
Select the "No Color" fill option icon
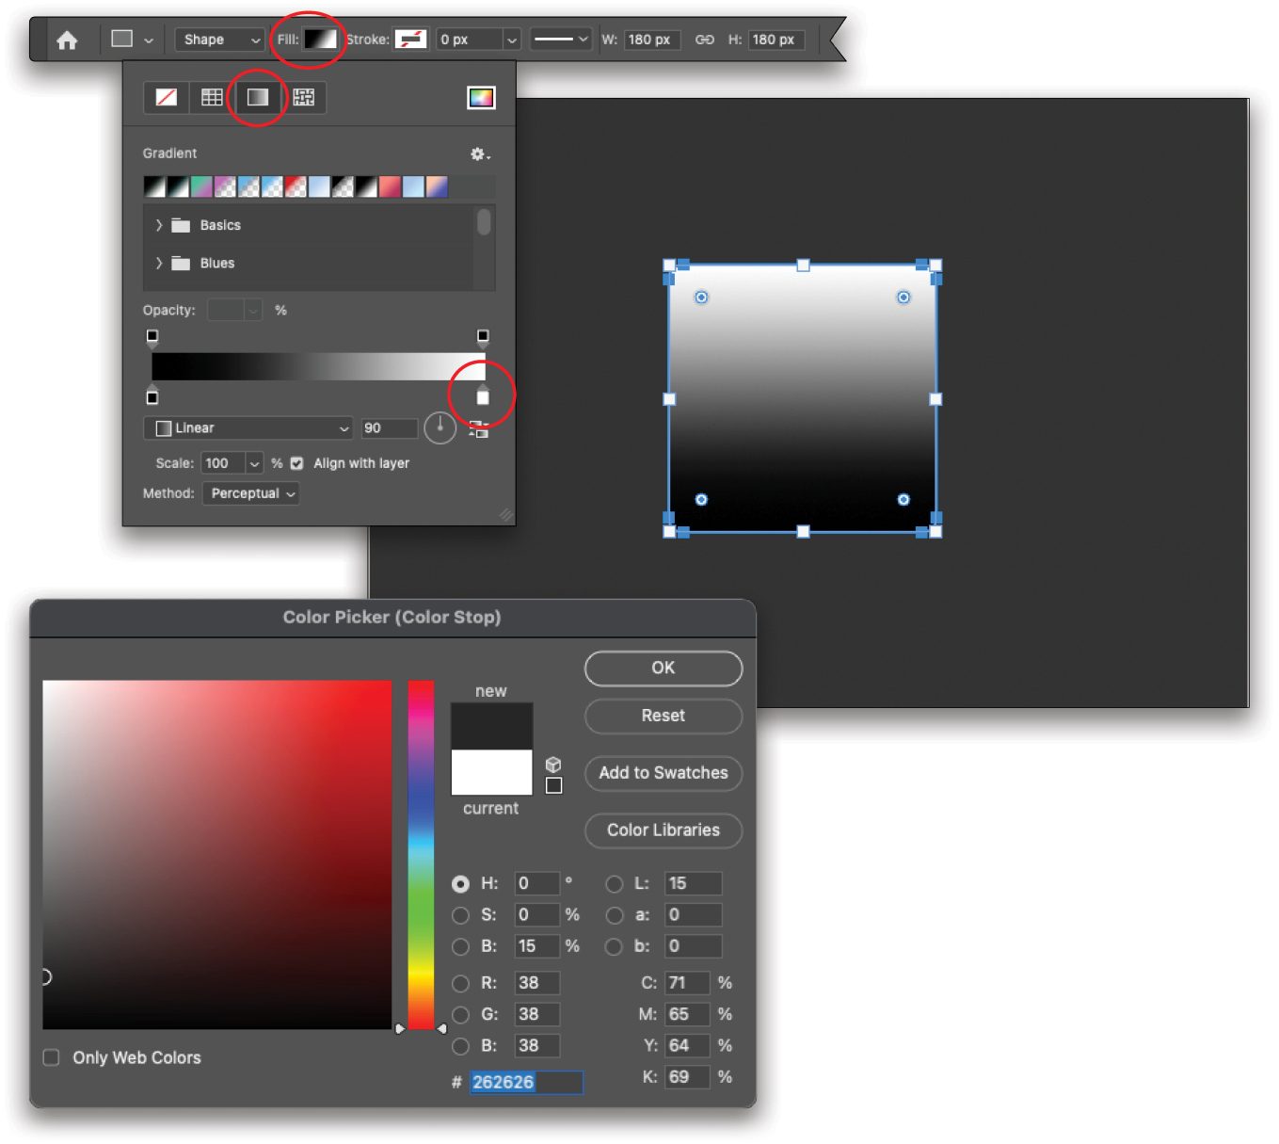coord(166,97)
